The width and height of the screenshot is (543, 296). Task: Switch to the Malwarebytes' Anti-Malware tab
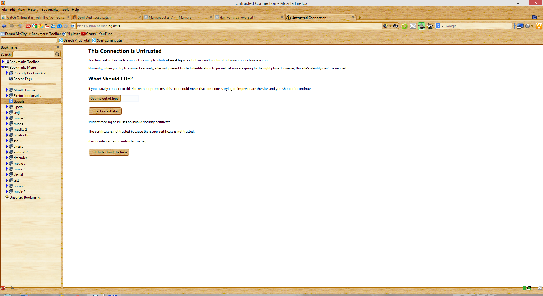(x=178, y=17)
